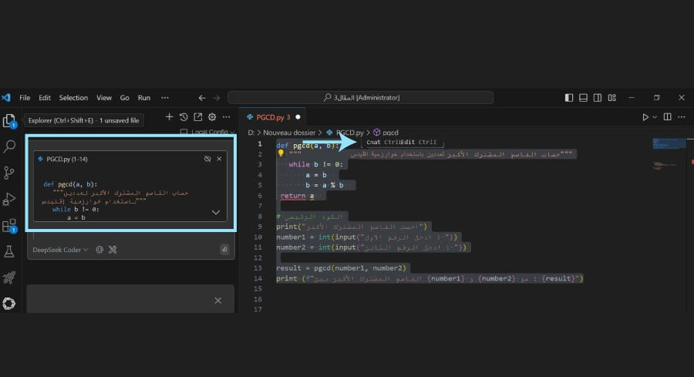Image resolution: width=694 pixels, height=377 pixels.
Task: Open the Selection menu
Action: pos(73,98)
